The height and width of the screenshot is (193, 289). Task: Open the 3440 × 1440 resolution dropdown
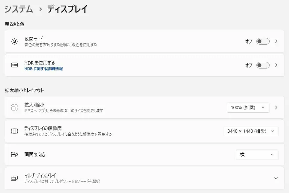(x=251, y=131)
